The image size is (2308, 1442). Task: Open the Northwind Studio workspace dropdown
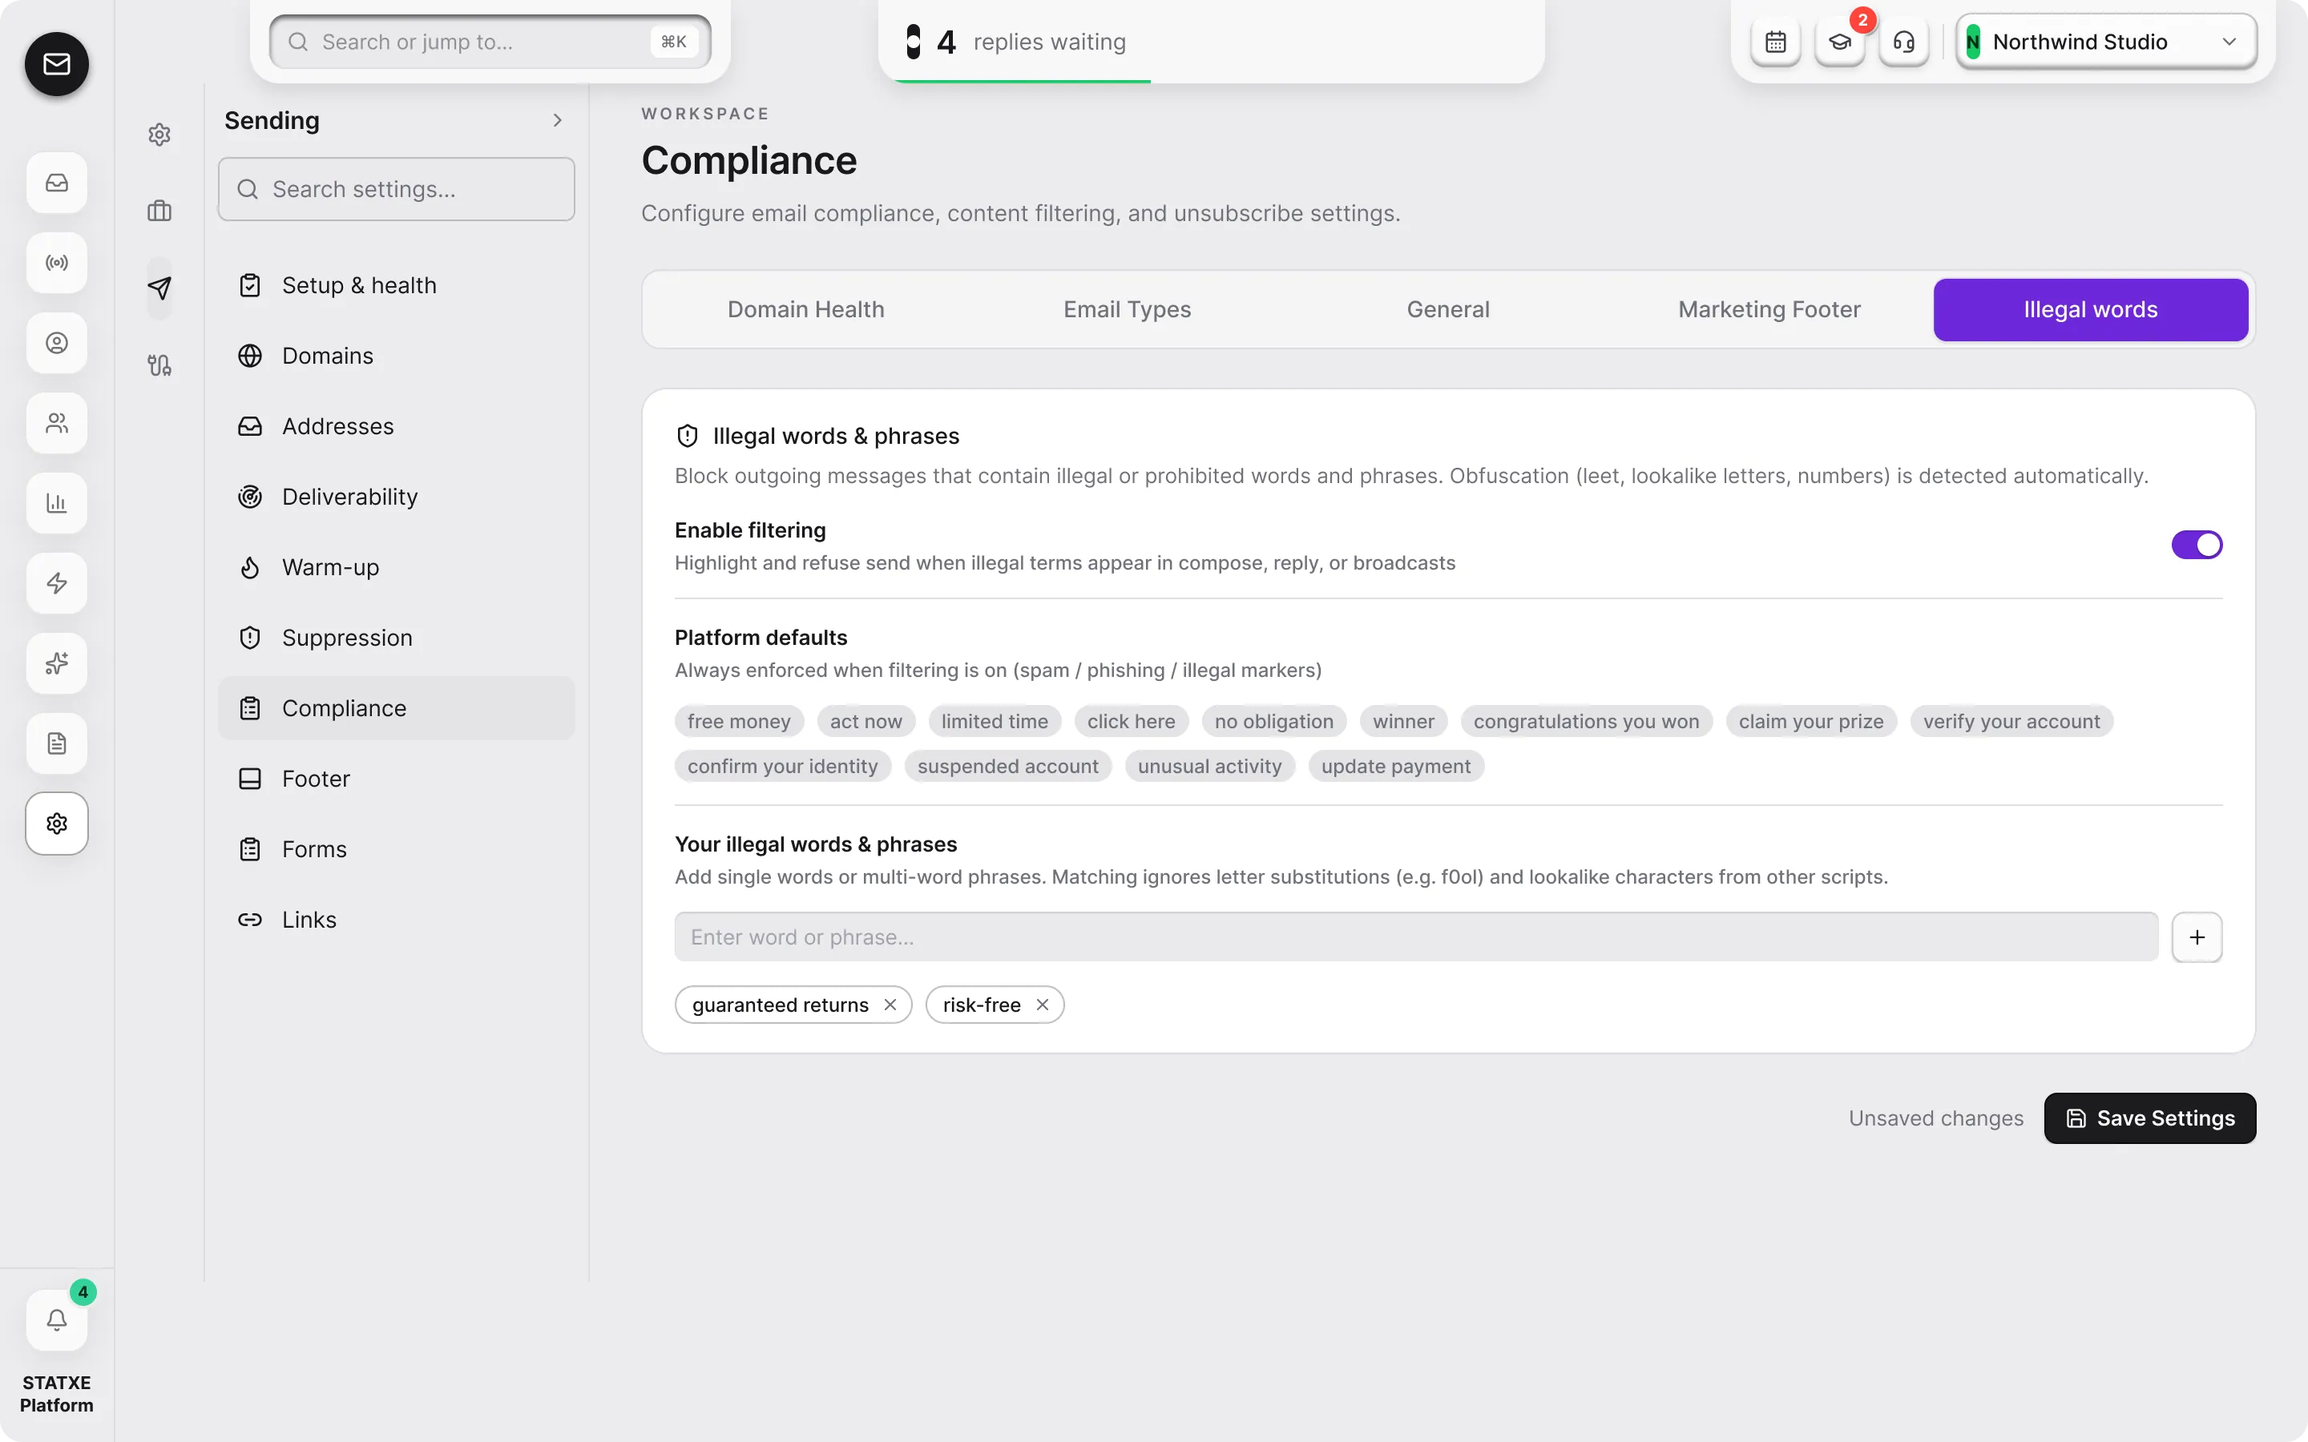pos(2105,42)
